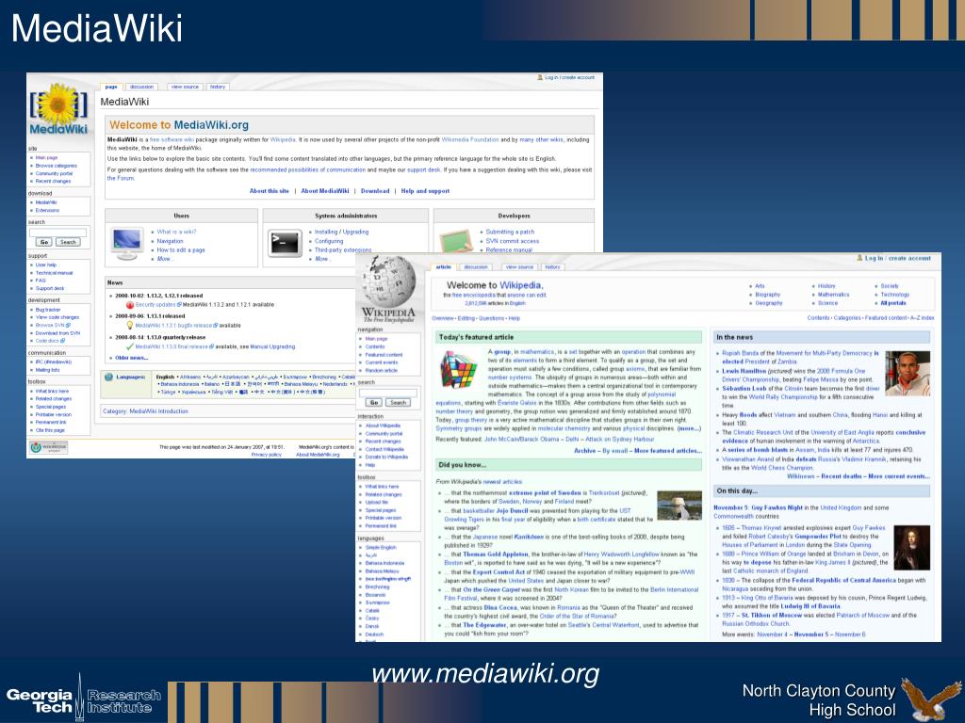Open Wikipedia 'Upload file' toolbox link
The width and height of the screenshot is (965, 723).
[x=377, y=503]
